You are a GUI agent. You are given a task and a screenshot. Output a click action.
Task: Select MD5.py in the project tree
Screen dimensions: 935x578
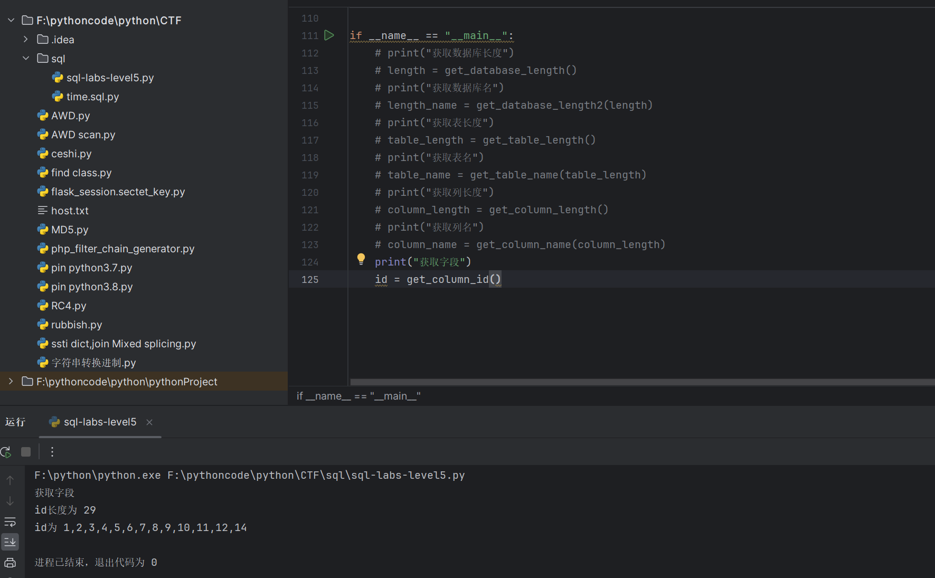70,229
